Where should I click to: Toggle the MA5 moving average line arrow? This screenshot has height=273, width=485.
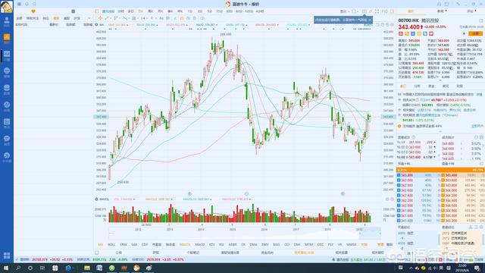pyautogui.click(x=128, y=25)
